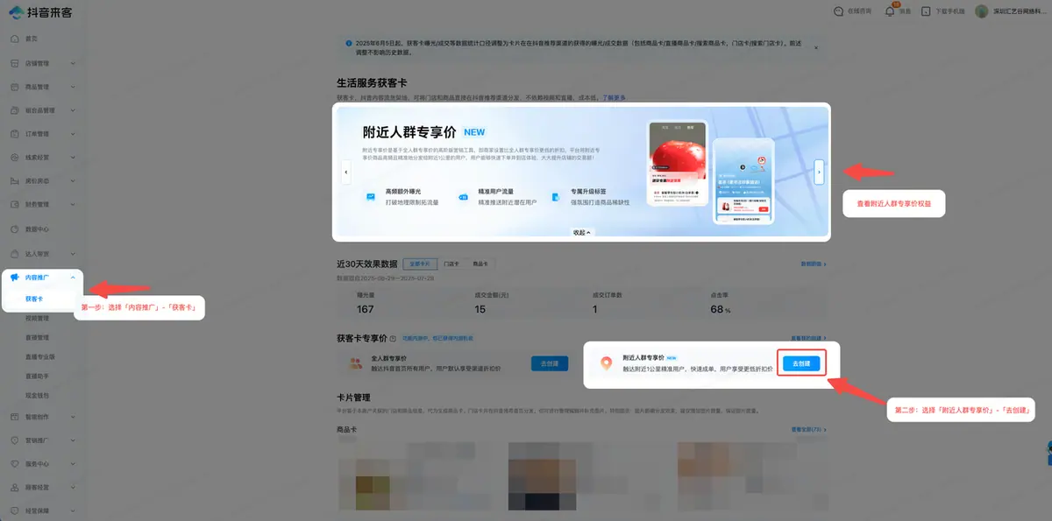
Task: Click the 在线咨询 text
Action: [x=859, y=11]
